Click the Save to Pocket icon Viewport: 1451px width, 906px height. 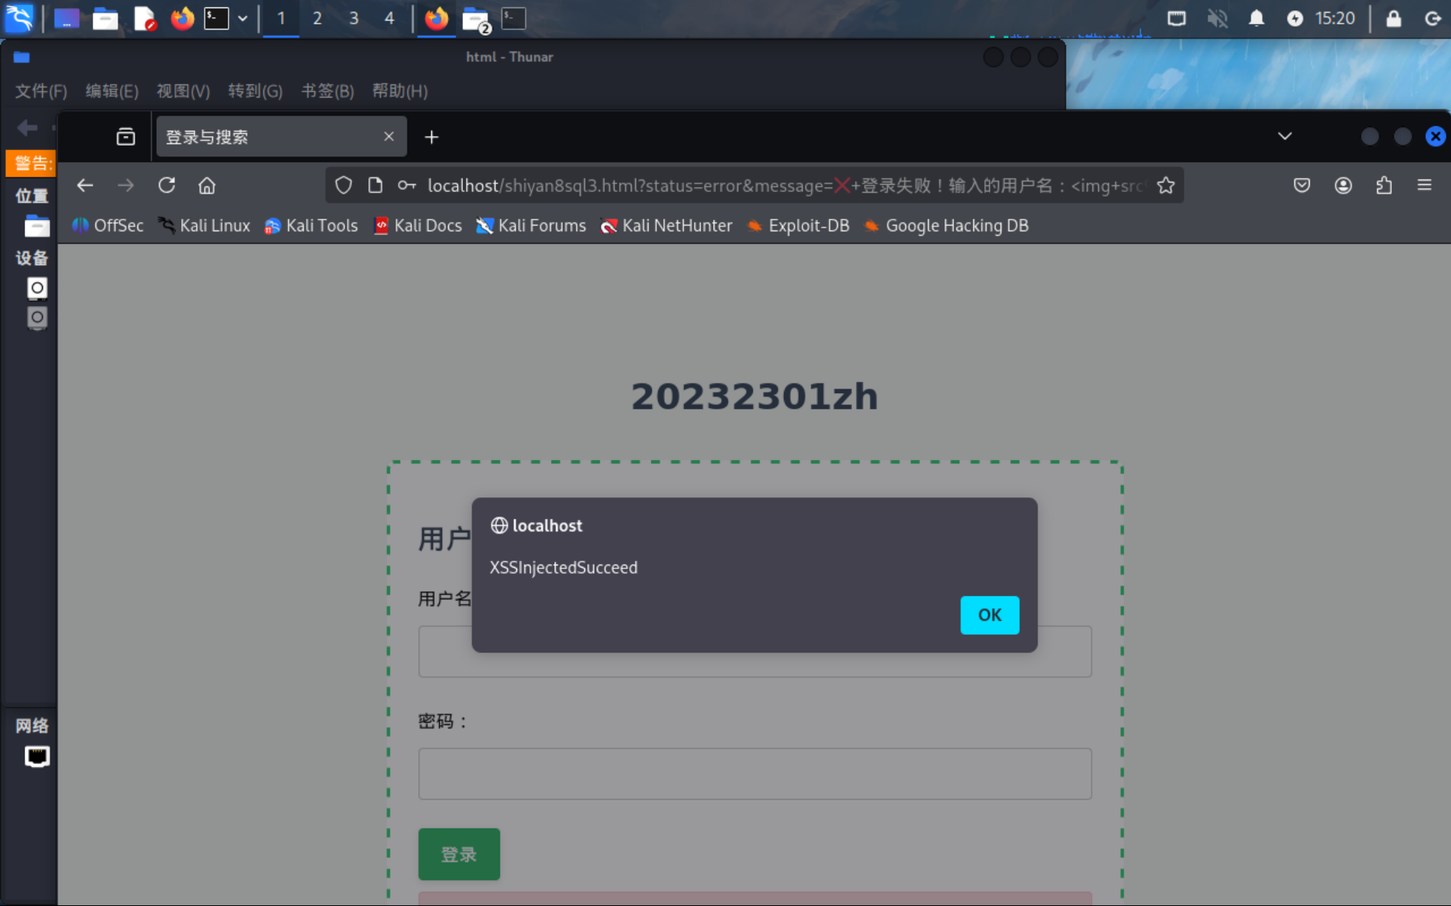coord(1302,185)
